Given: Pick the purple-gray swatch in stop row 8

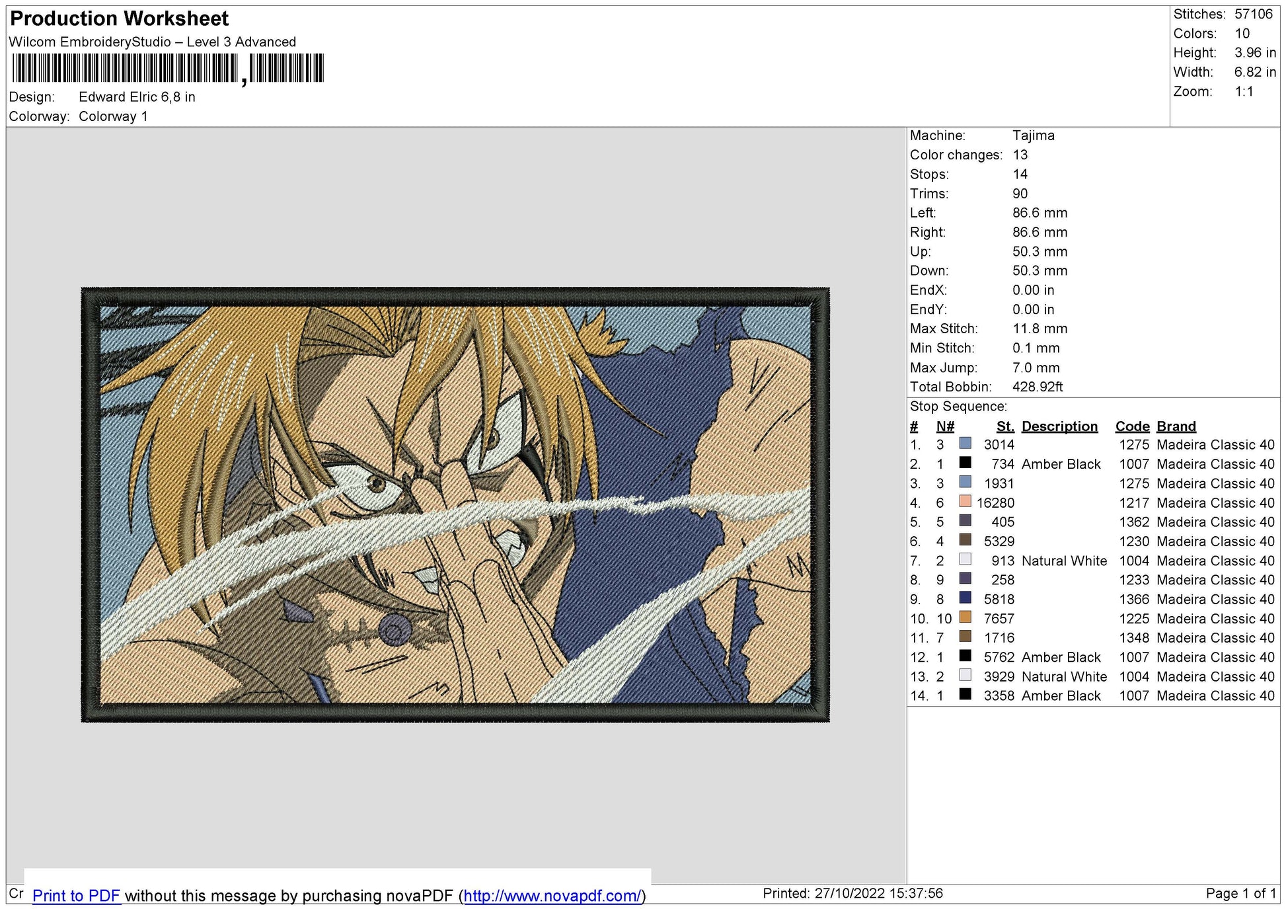Looking at the screenshot, I should [x=965, y=579].
